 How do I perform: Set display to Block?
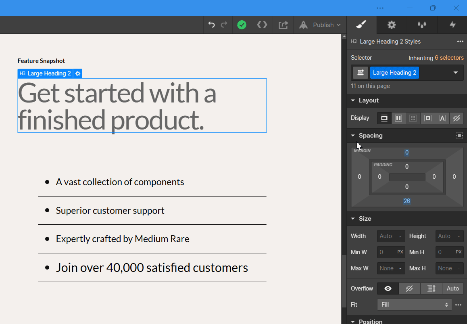[384, 118]
